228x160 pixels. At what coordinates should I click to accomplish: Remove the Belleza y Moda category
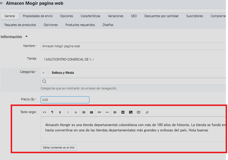pyautogui.click(x=43, y=73)
